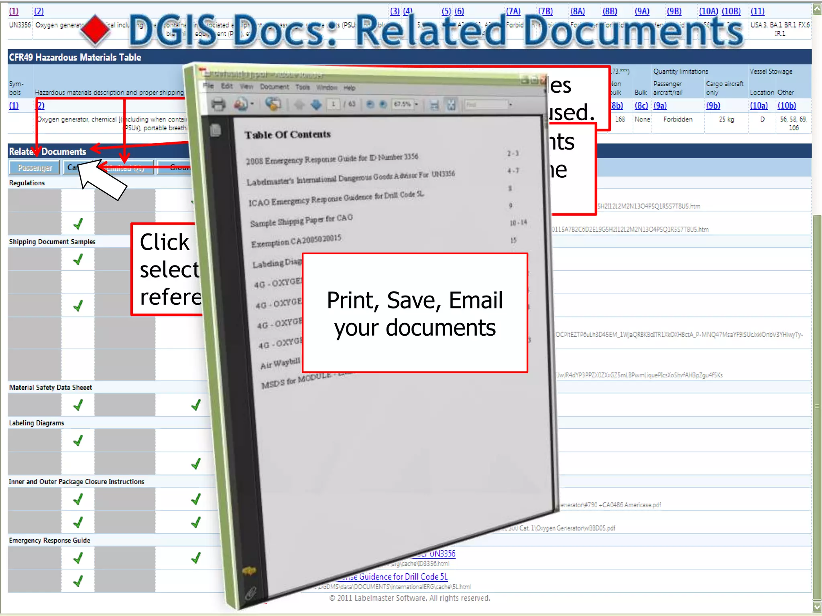Open the Find options dropdown arrow
The image size is (822, 616).
pos(511,105)
